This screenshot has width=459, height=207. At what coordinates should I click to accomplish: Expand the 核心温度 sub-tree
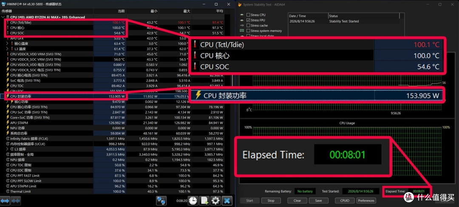[x=8, y=44]
